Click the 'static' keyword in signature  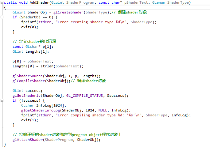point(10,2)
